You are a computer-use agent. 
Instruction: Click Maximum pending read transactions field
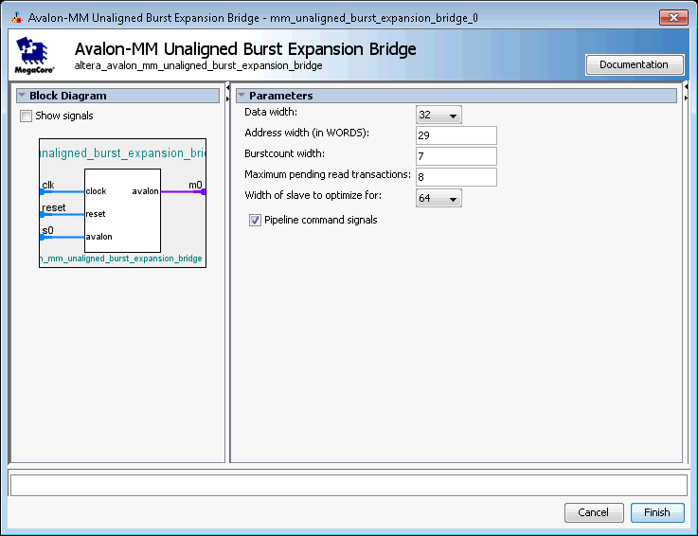[456, 177]
